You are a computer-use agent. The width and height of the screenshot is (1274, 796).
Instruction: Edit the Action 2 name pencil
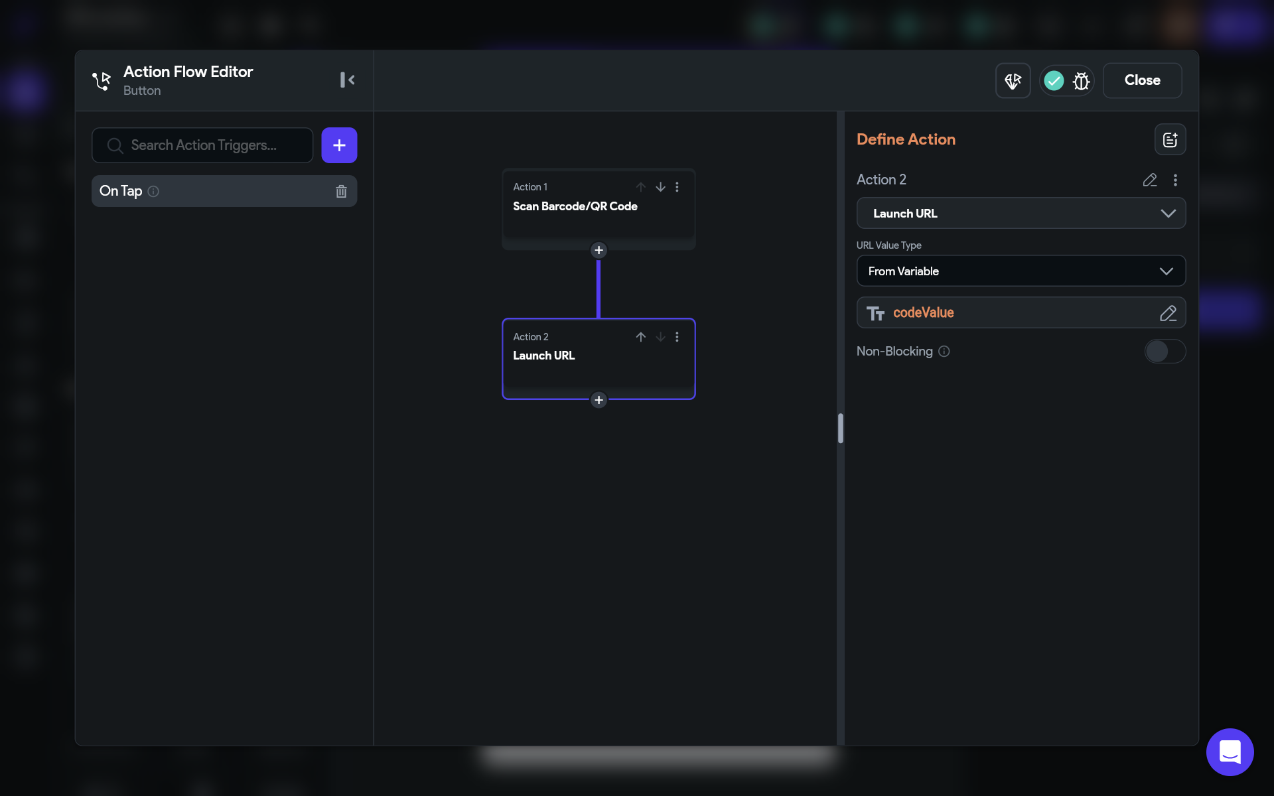(1149, 180)
